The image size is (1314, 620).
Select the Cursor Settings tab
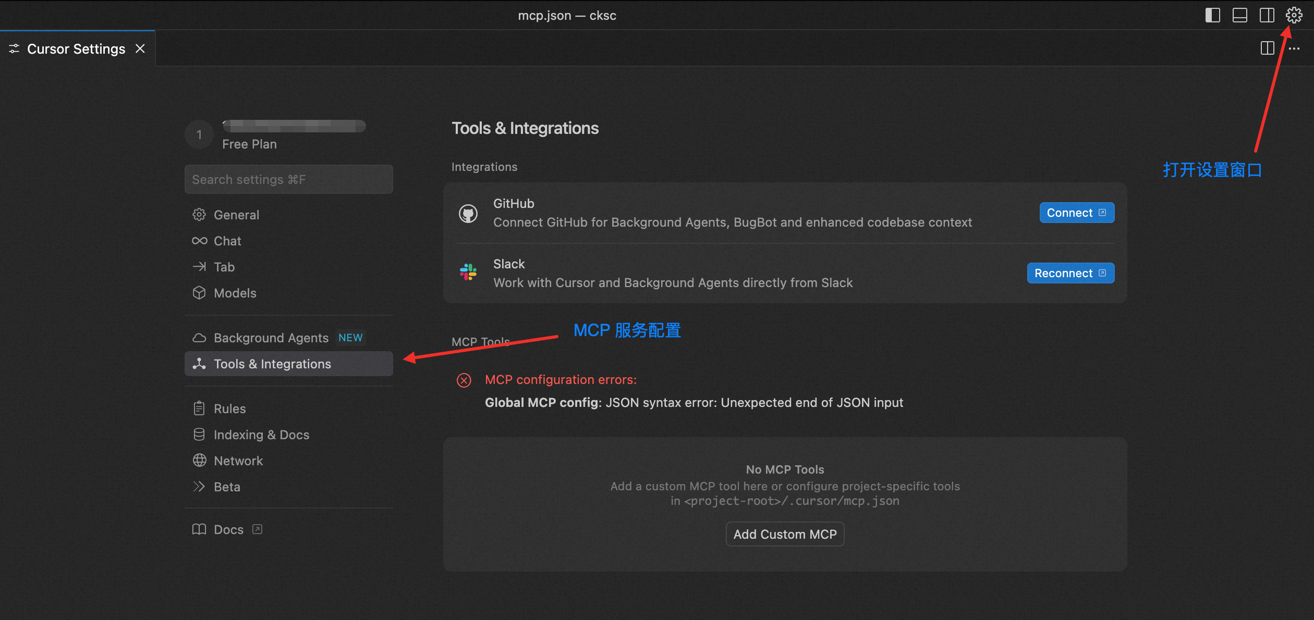coord(76,48)
